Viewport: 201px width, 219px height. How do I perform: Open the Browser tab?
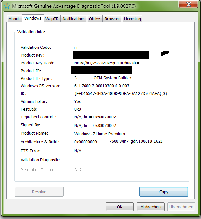point(112,19)
